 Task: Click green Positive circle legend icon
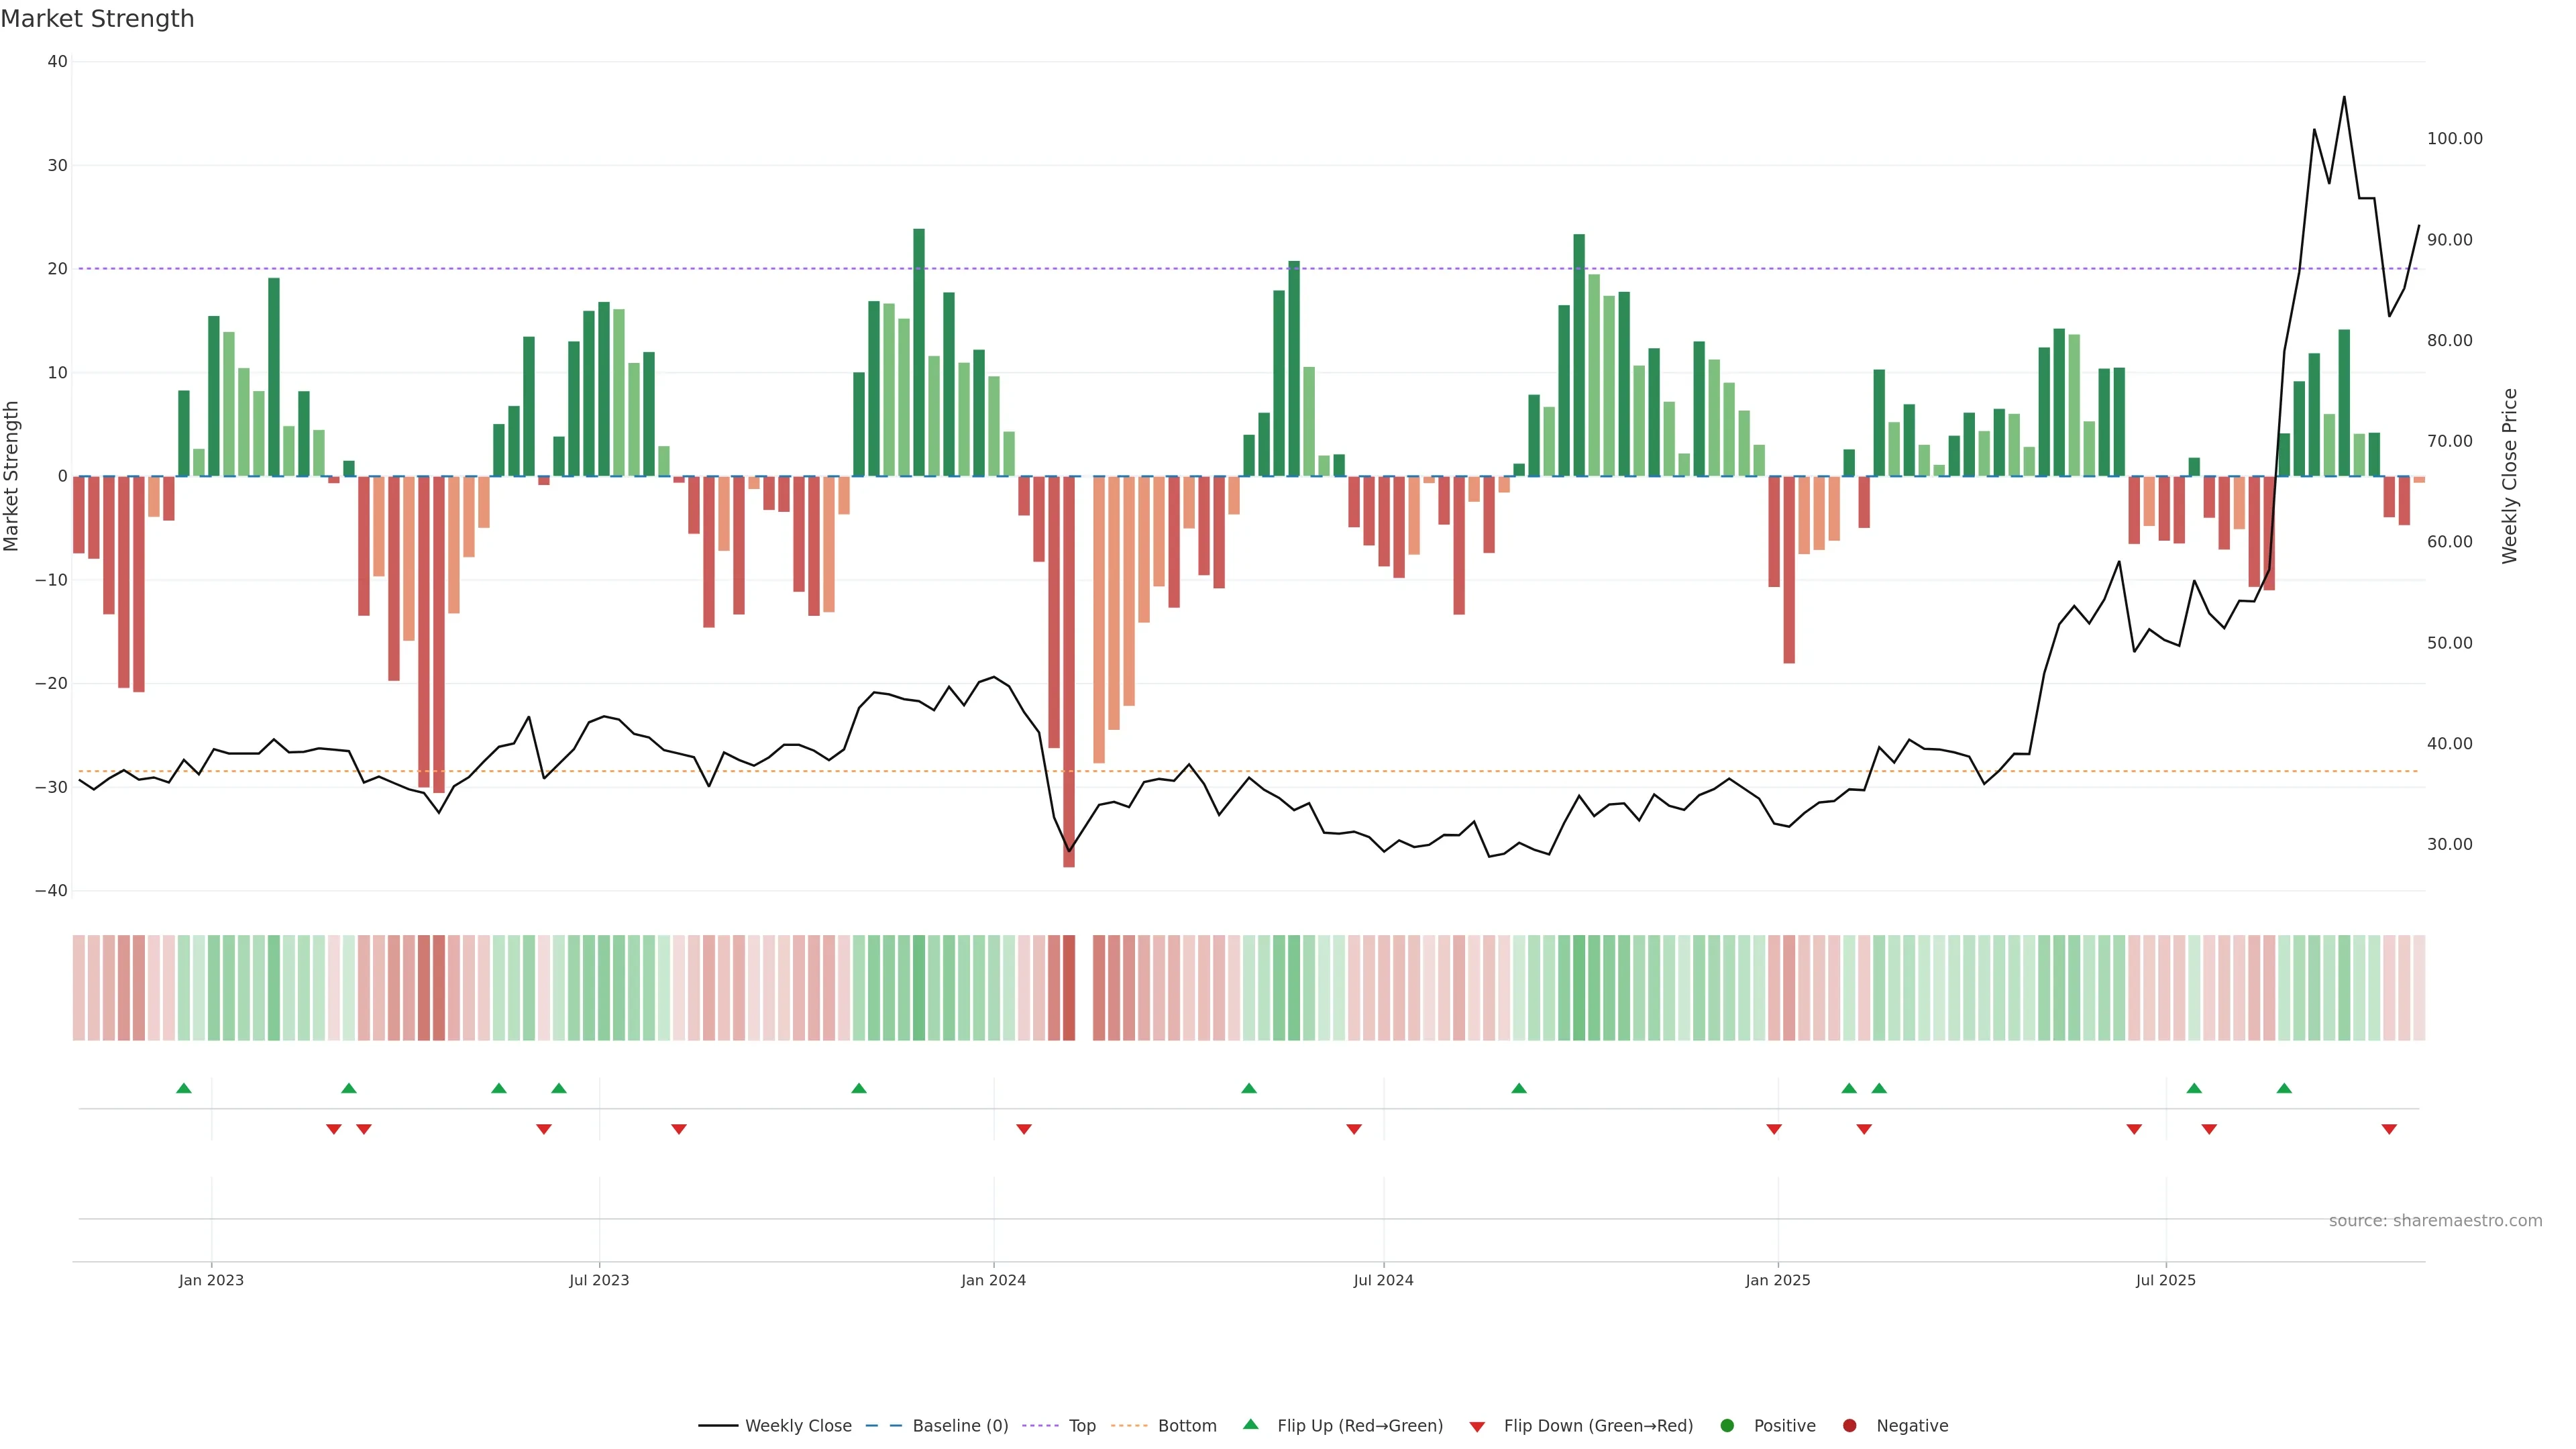click(x=1727, y=1426)
